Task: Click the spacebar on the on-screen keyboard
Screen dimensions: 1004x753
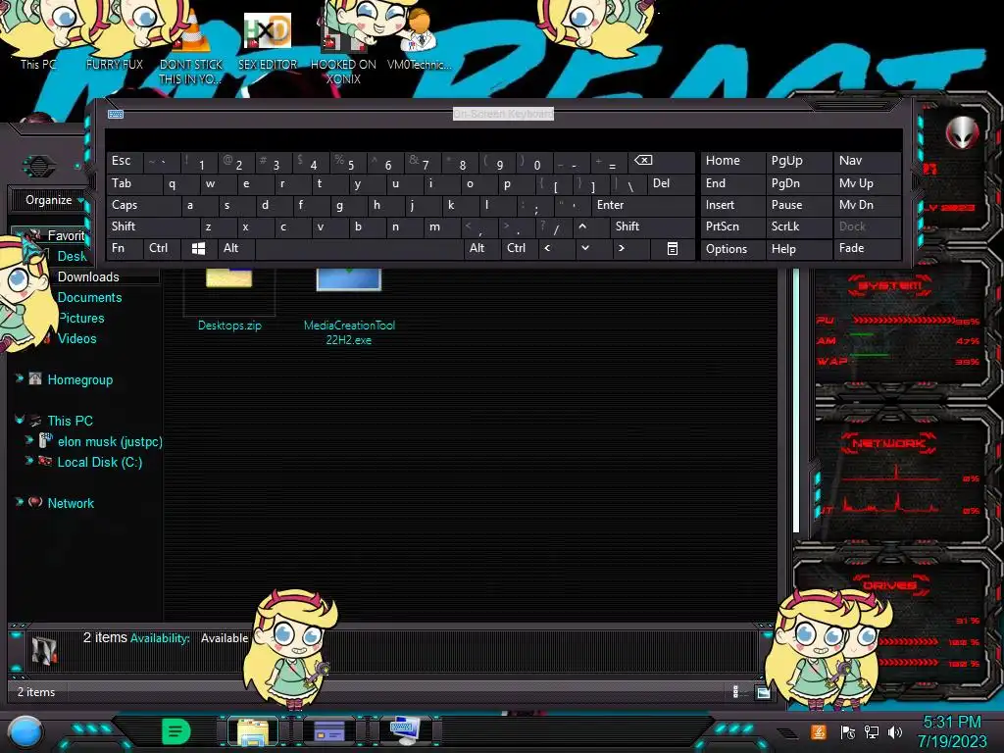Action: (359, 248)
